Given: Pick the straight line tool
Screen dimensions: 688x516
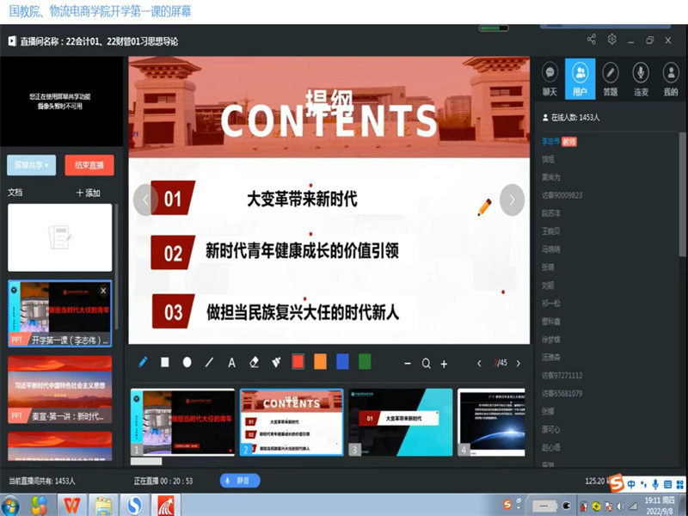Looking at the screenshot, I should point(210,363).
